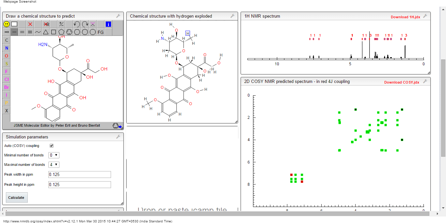Select the triple bond tool
The height and width of the screenshot is (223, 446).
pos(30,32)
